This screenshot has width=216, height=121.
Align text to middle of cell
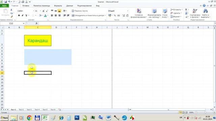[x=56, y=11]
